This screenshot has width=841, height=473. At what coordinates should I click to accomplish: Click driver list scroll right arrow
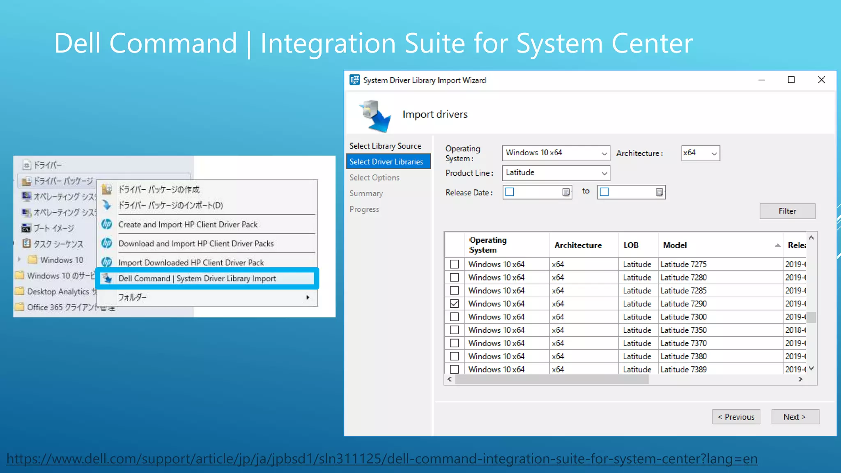(x=800, y=379)
